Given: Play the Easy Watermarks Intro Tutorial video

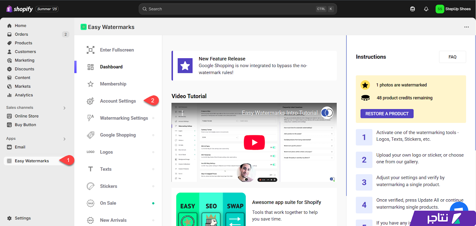Looking at the screenshot, I should 254,142.
